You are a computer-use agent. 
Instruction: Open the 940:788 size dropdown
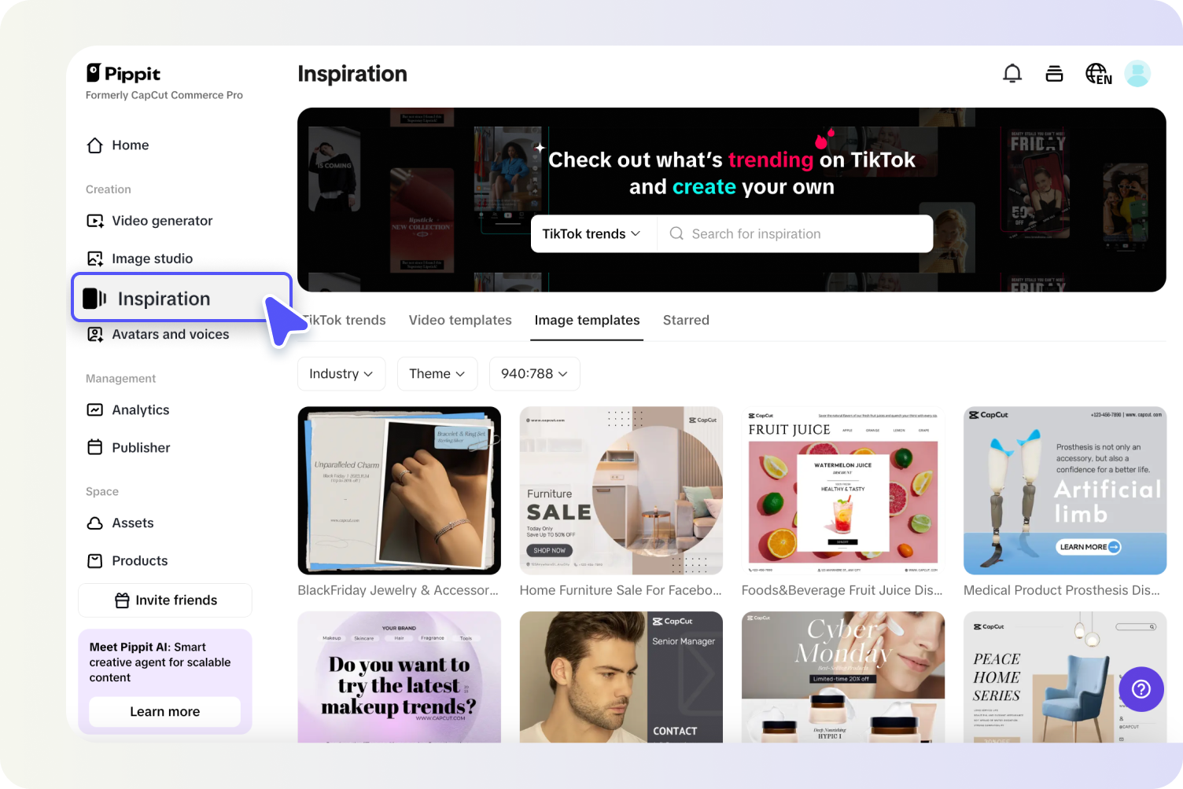pos(535,374)
